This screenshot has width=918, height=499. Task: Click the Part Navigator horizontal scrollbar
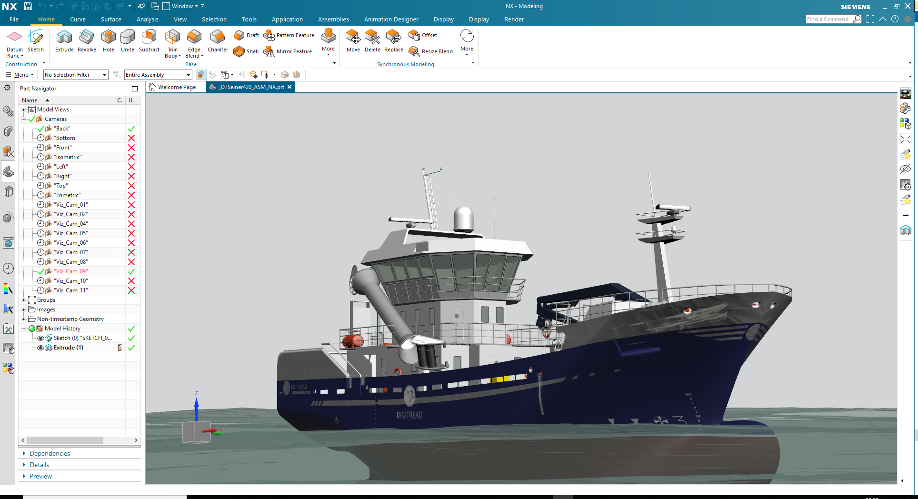pyautogui.click(x=65, y=440)
